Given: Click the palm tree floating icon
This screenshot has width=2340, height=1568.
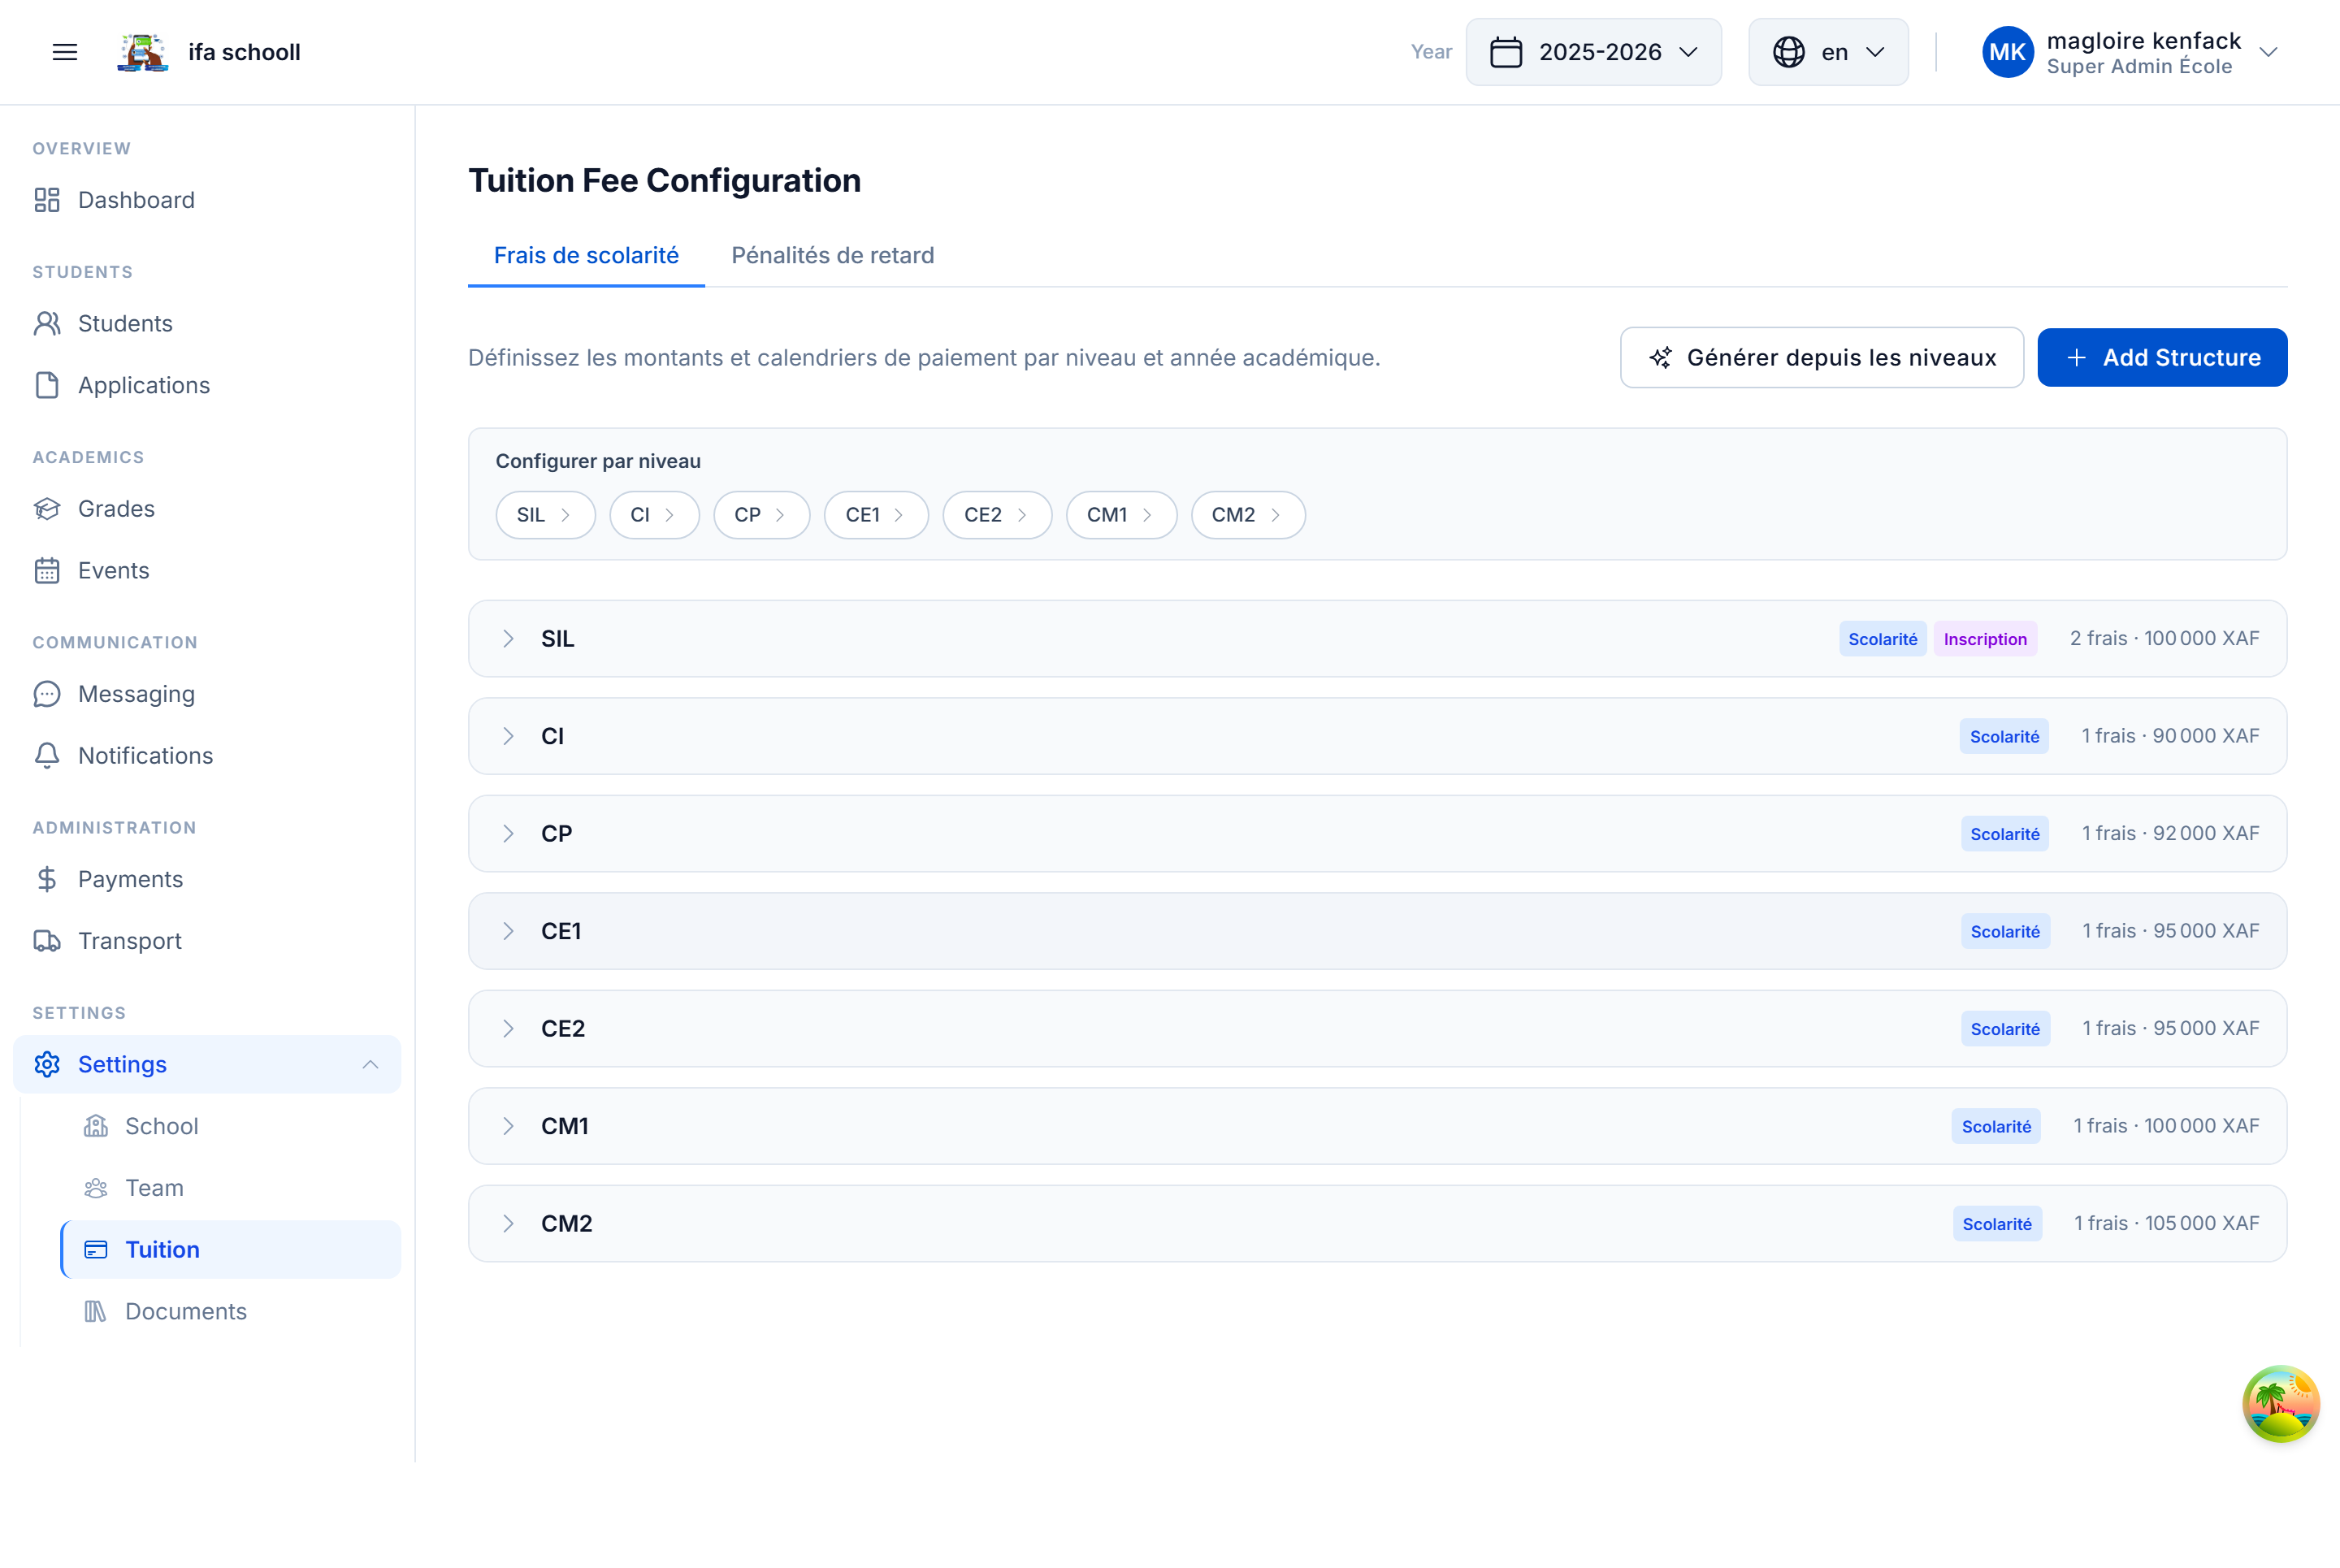Looking at the screenshot, I should pyautogui.click(x=2279, y=1403).
